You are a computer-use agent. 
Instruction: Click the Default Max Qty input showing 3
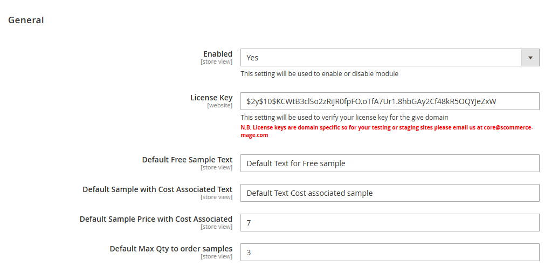tap(389, 252)
